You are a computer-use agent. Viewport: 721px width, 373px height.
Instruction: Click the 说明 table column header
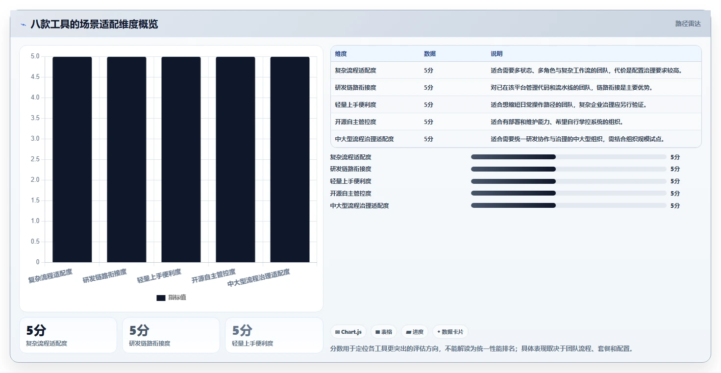click(x=497, y=54)
